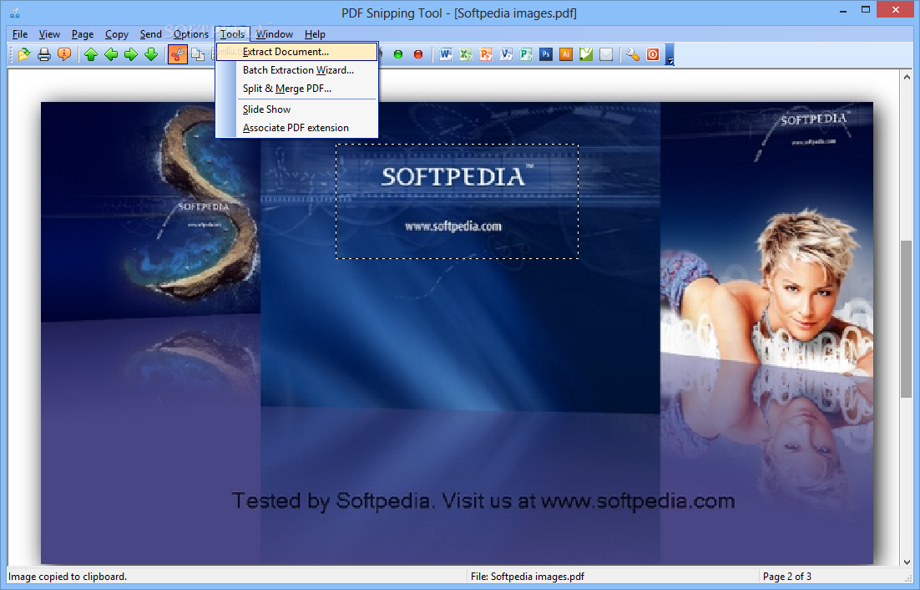Choose Batch Extraction Wizard...
This screenshot has width=920, height=590.
[x=297, y=70]
